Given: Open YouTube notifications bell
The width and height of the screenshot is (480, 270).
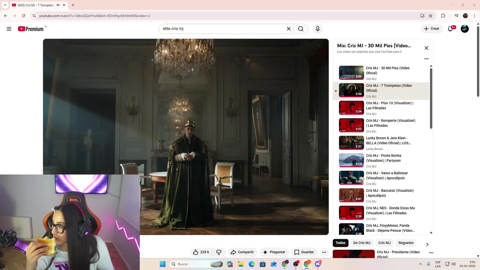Looking at the screenshot, I should 451,29.
